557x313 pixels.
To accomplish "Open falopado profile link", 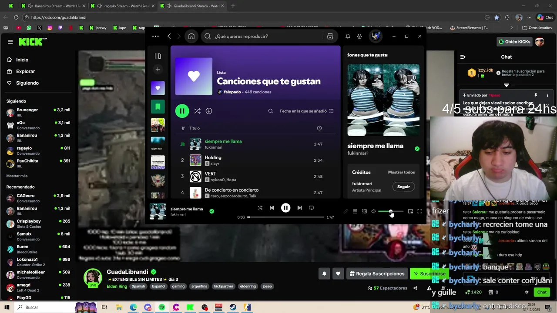I will point(232,92).
